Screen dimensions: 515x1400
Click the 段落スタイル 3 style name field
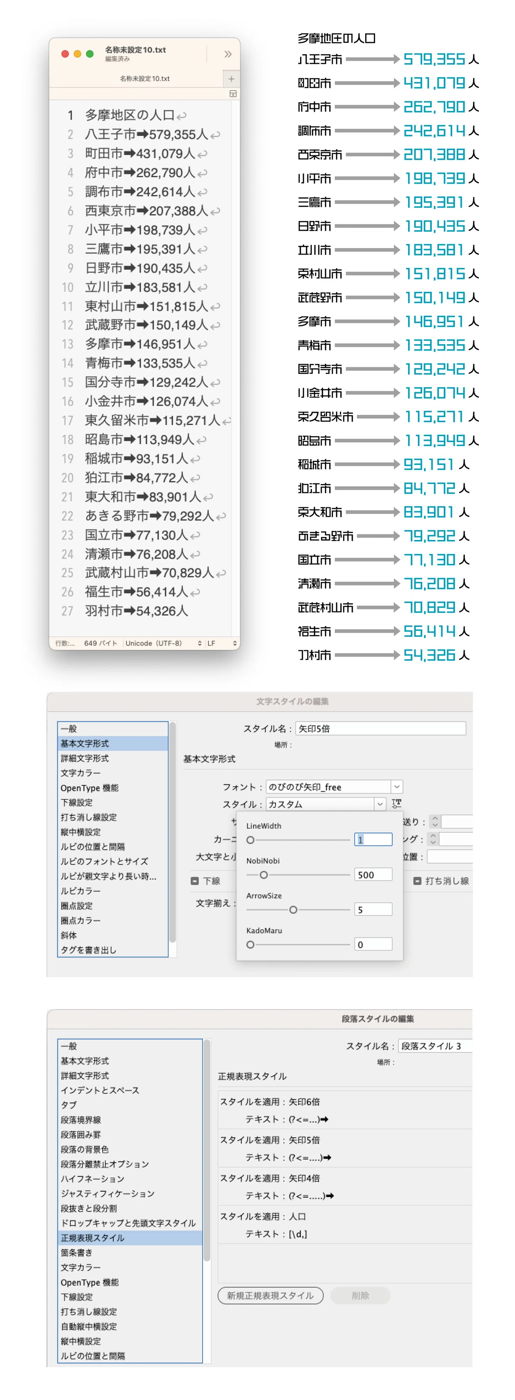click(435, 1045)
